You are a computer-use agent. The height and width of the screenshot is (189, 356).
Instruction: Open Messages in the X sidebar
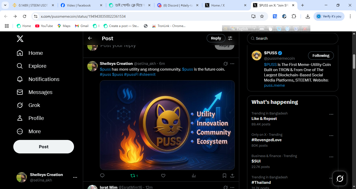35,92
